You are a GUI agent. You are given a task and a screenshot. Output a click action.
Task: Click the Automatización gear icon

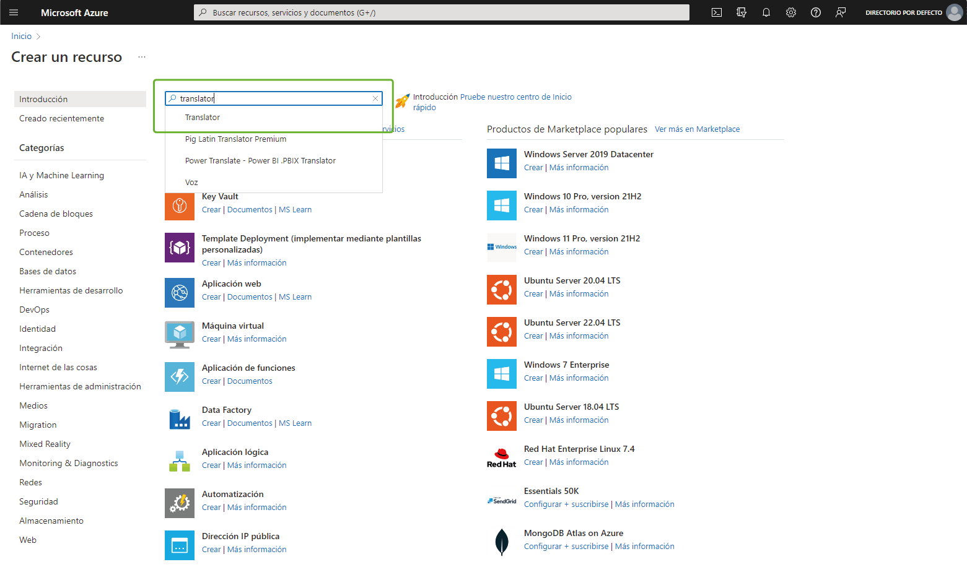click(180, 503)
